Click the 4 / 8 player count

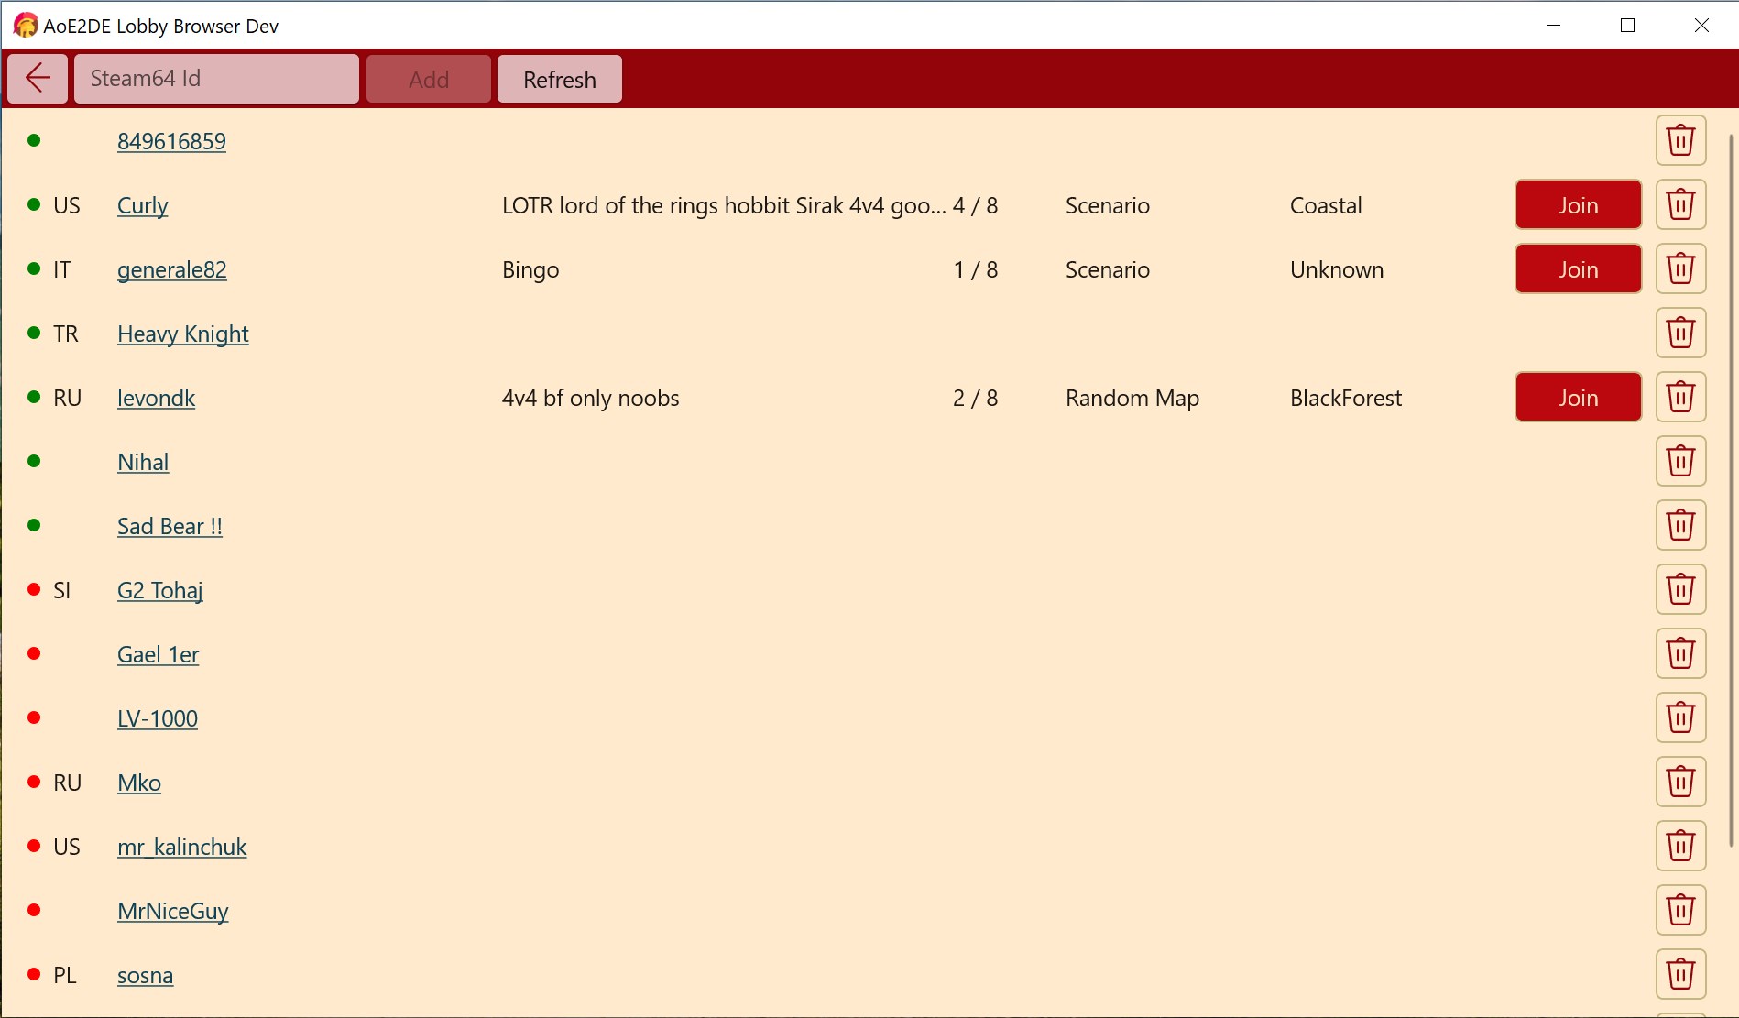click(x=975, y=205)
